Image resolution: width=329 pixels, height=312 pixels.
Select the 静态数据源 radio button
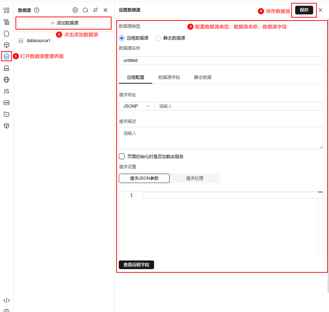158,38
